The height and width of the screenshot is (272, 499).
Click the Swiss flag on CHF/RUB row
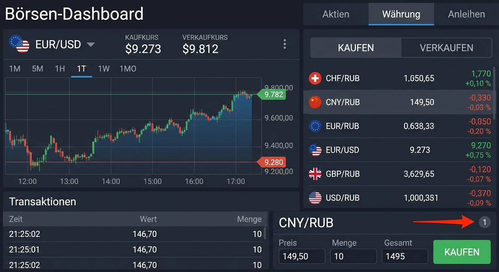[315, 78]
